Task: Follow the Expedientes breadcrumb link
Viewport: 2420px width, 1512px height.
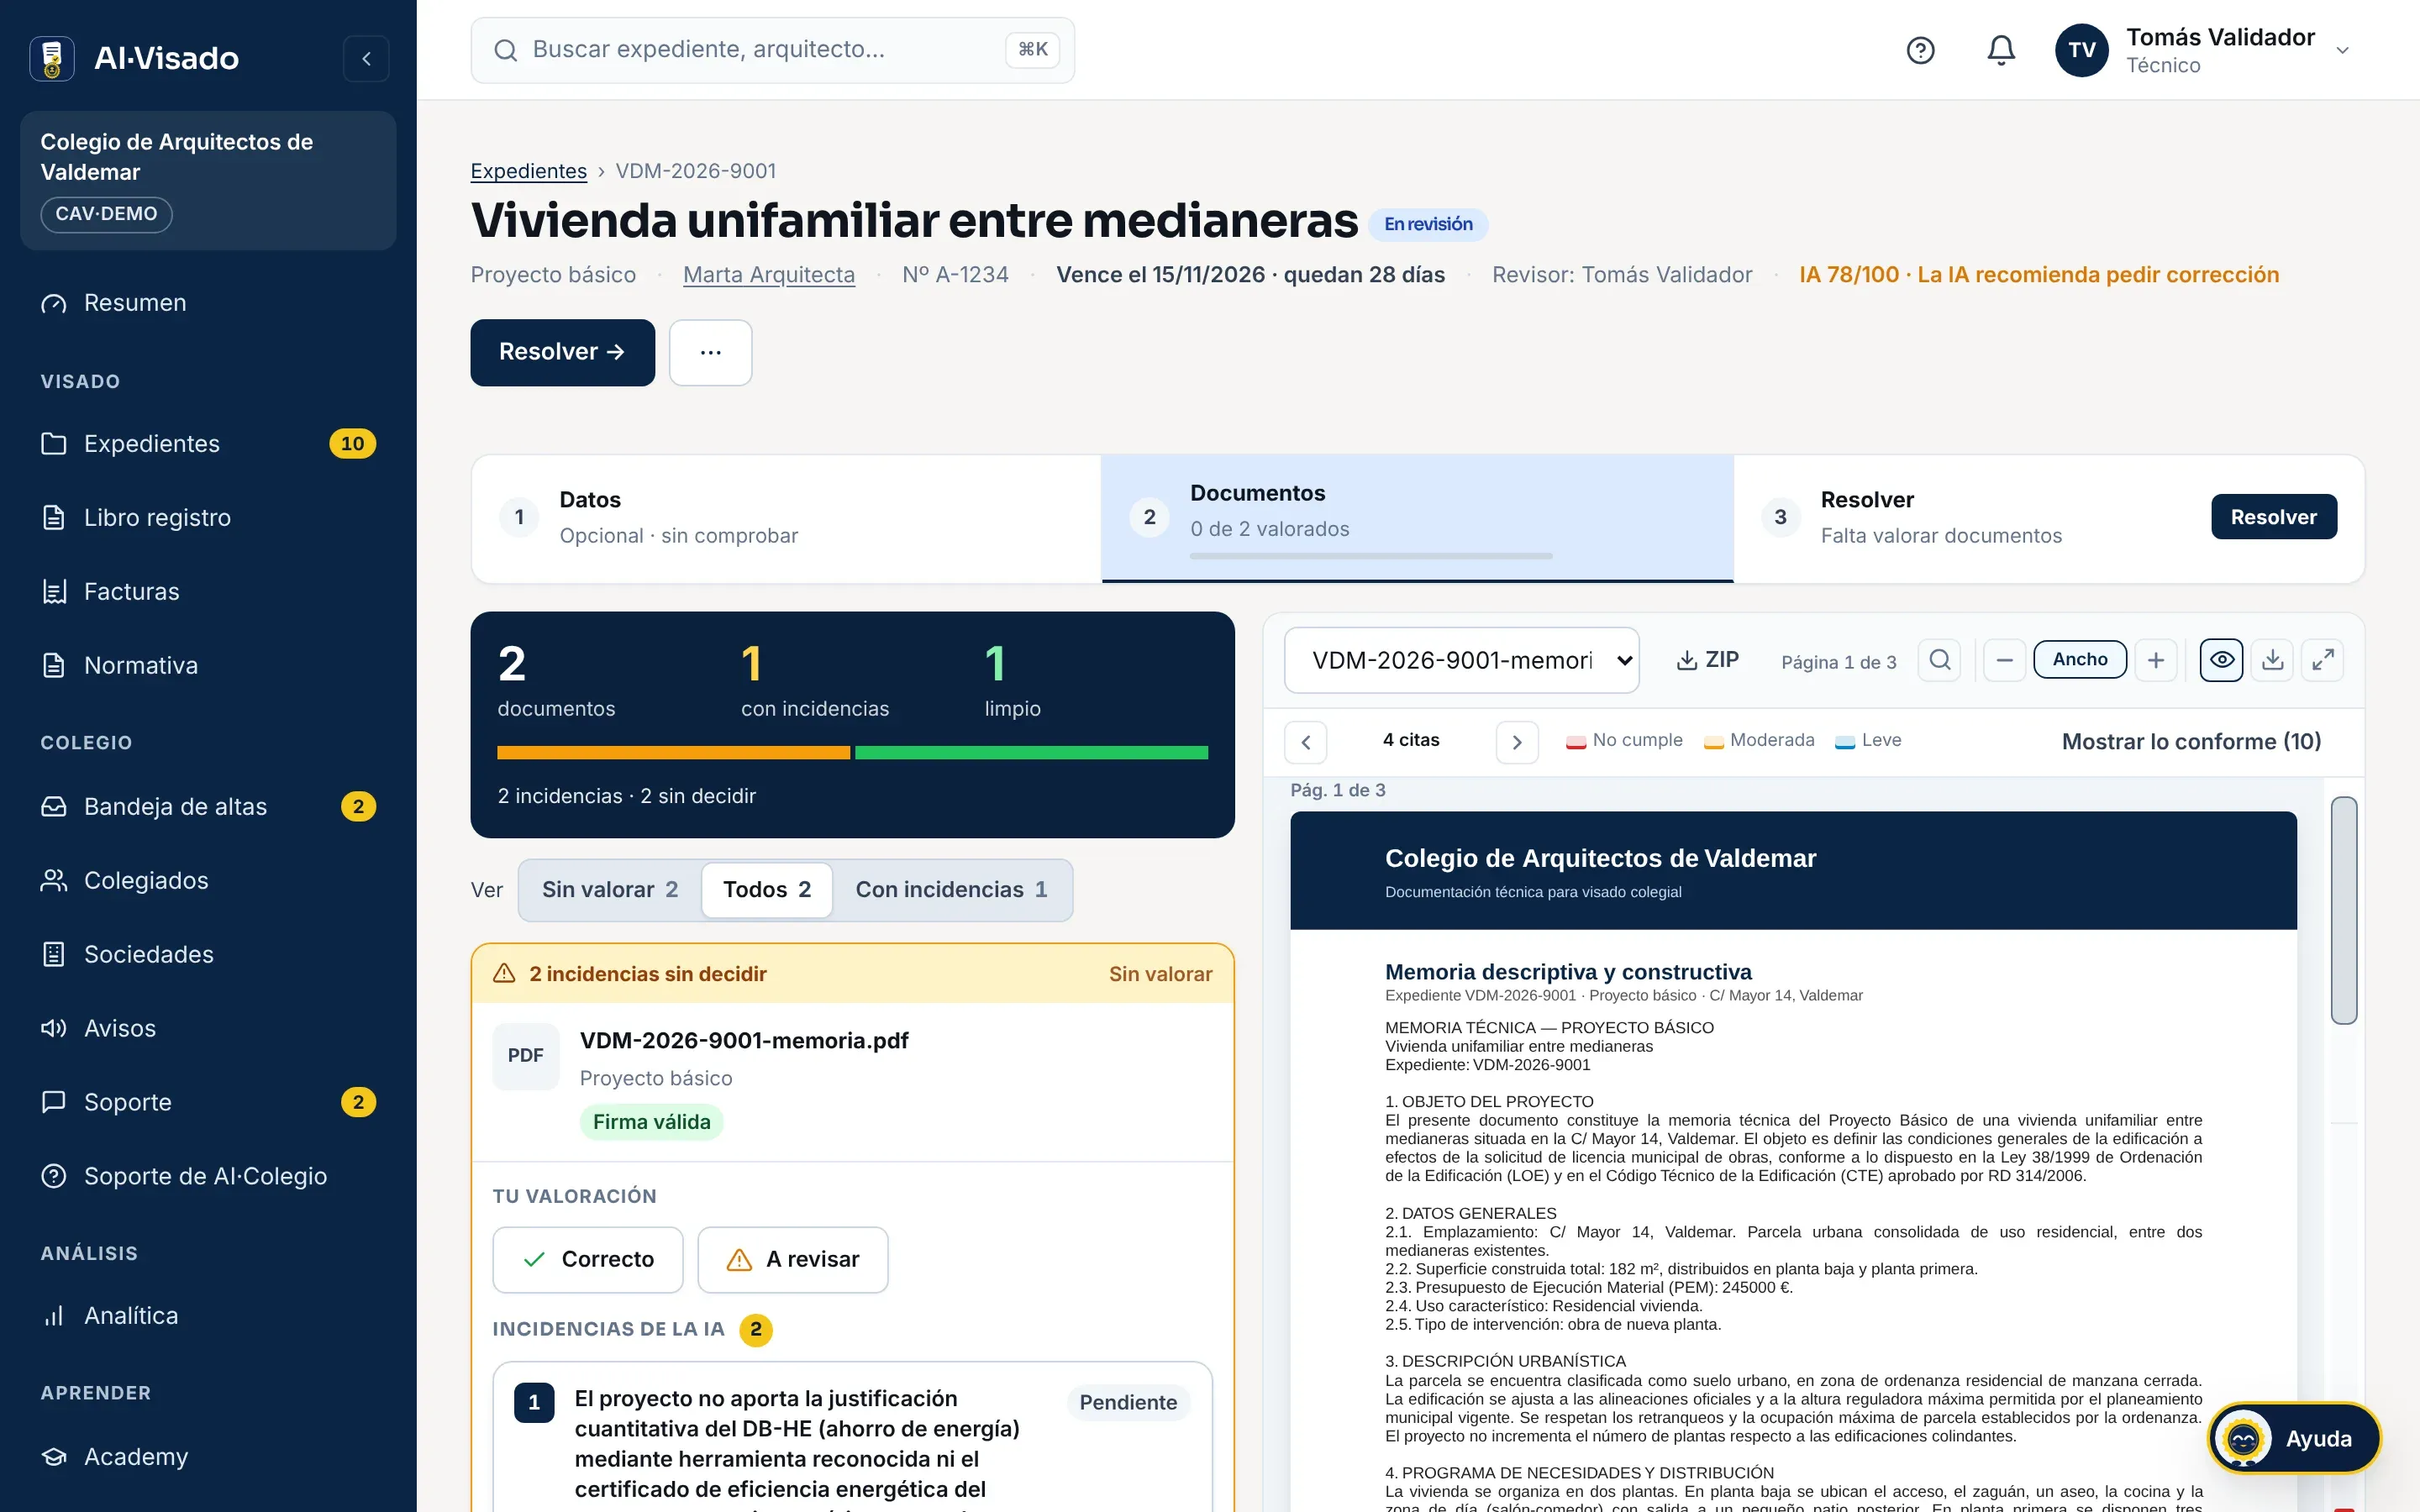Action: click(529, 171)
